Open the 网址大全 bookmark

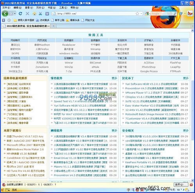tap(88, 20)
